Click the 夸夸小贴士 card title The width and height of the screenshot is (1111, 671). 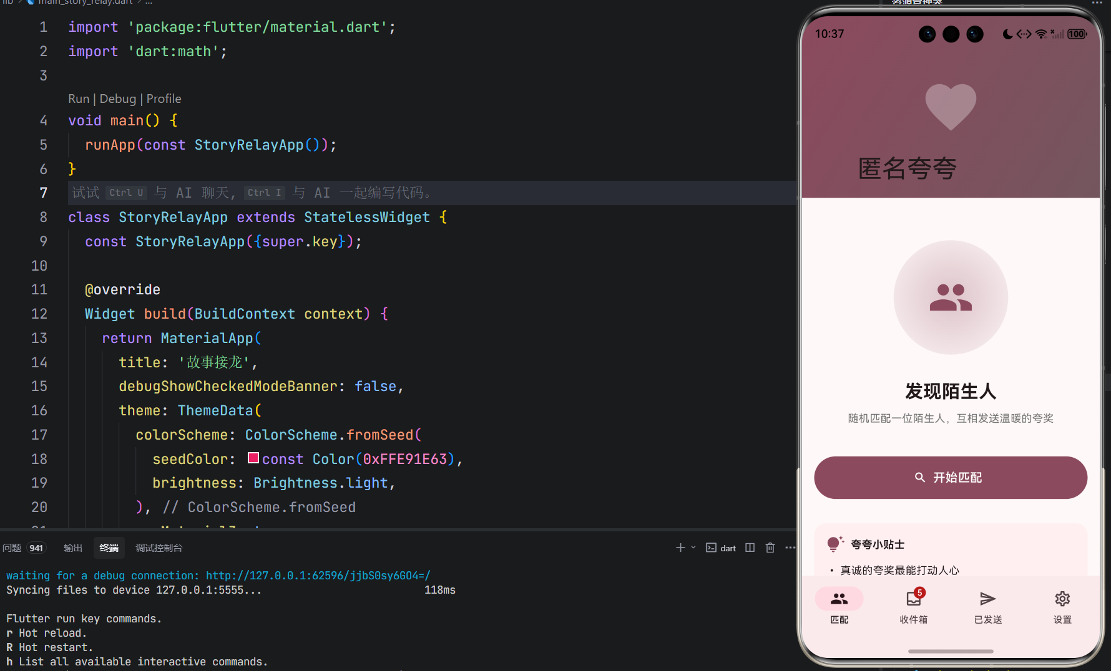coord(878,544)
